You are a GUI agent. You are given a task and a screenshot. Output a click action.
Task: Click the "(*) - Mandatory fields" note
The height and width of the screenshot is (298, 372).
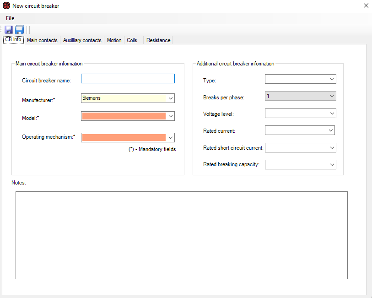pos(152,149)
